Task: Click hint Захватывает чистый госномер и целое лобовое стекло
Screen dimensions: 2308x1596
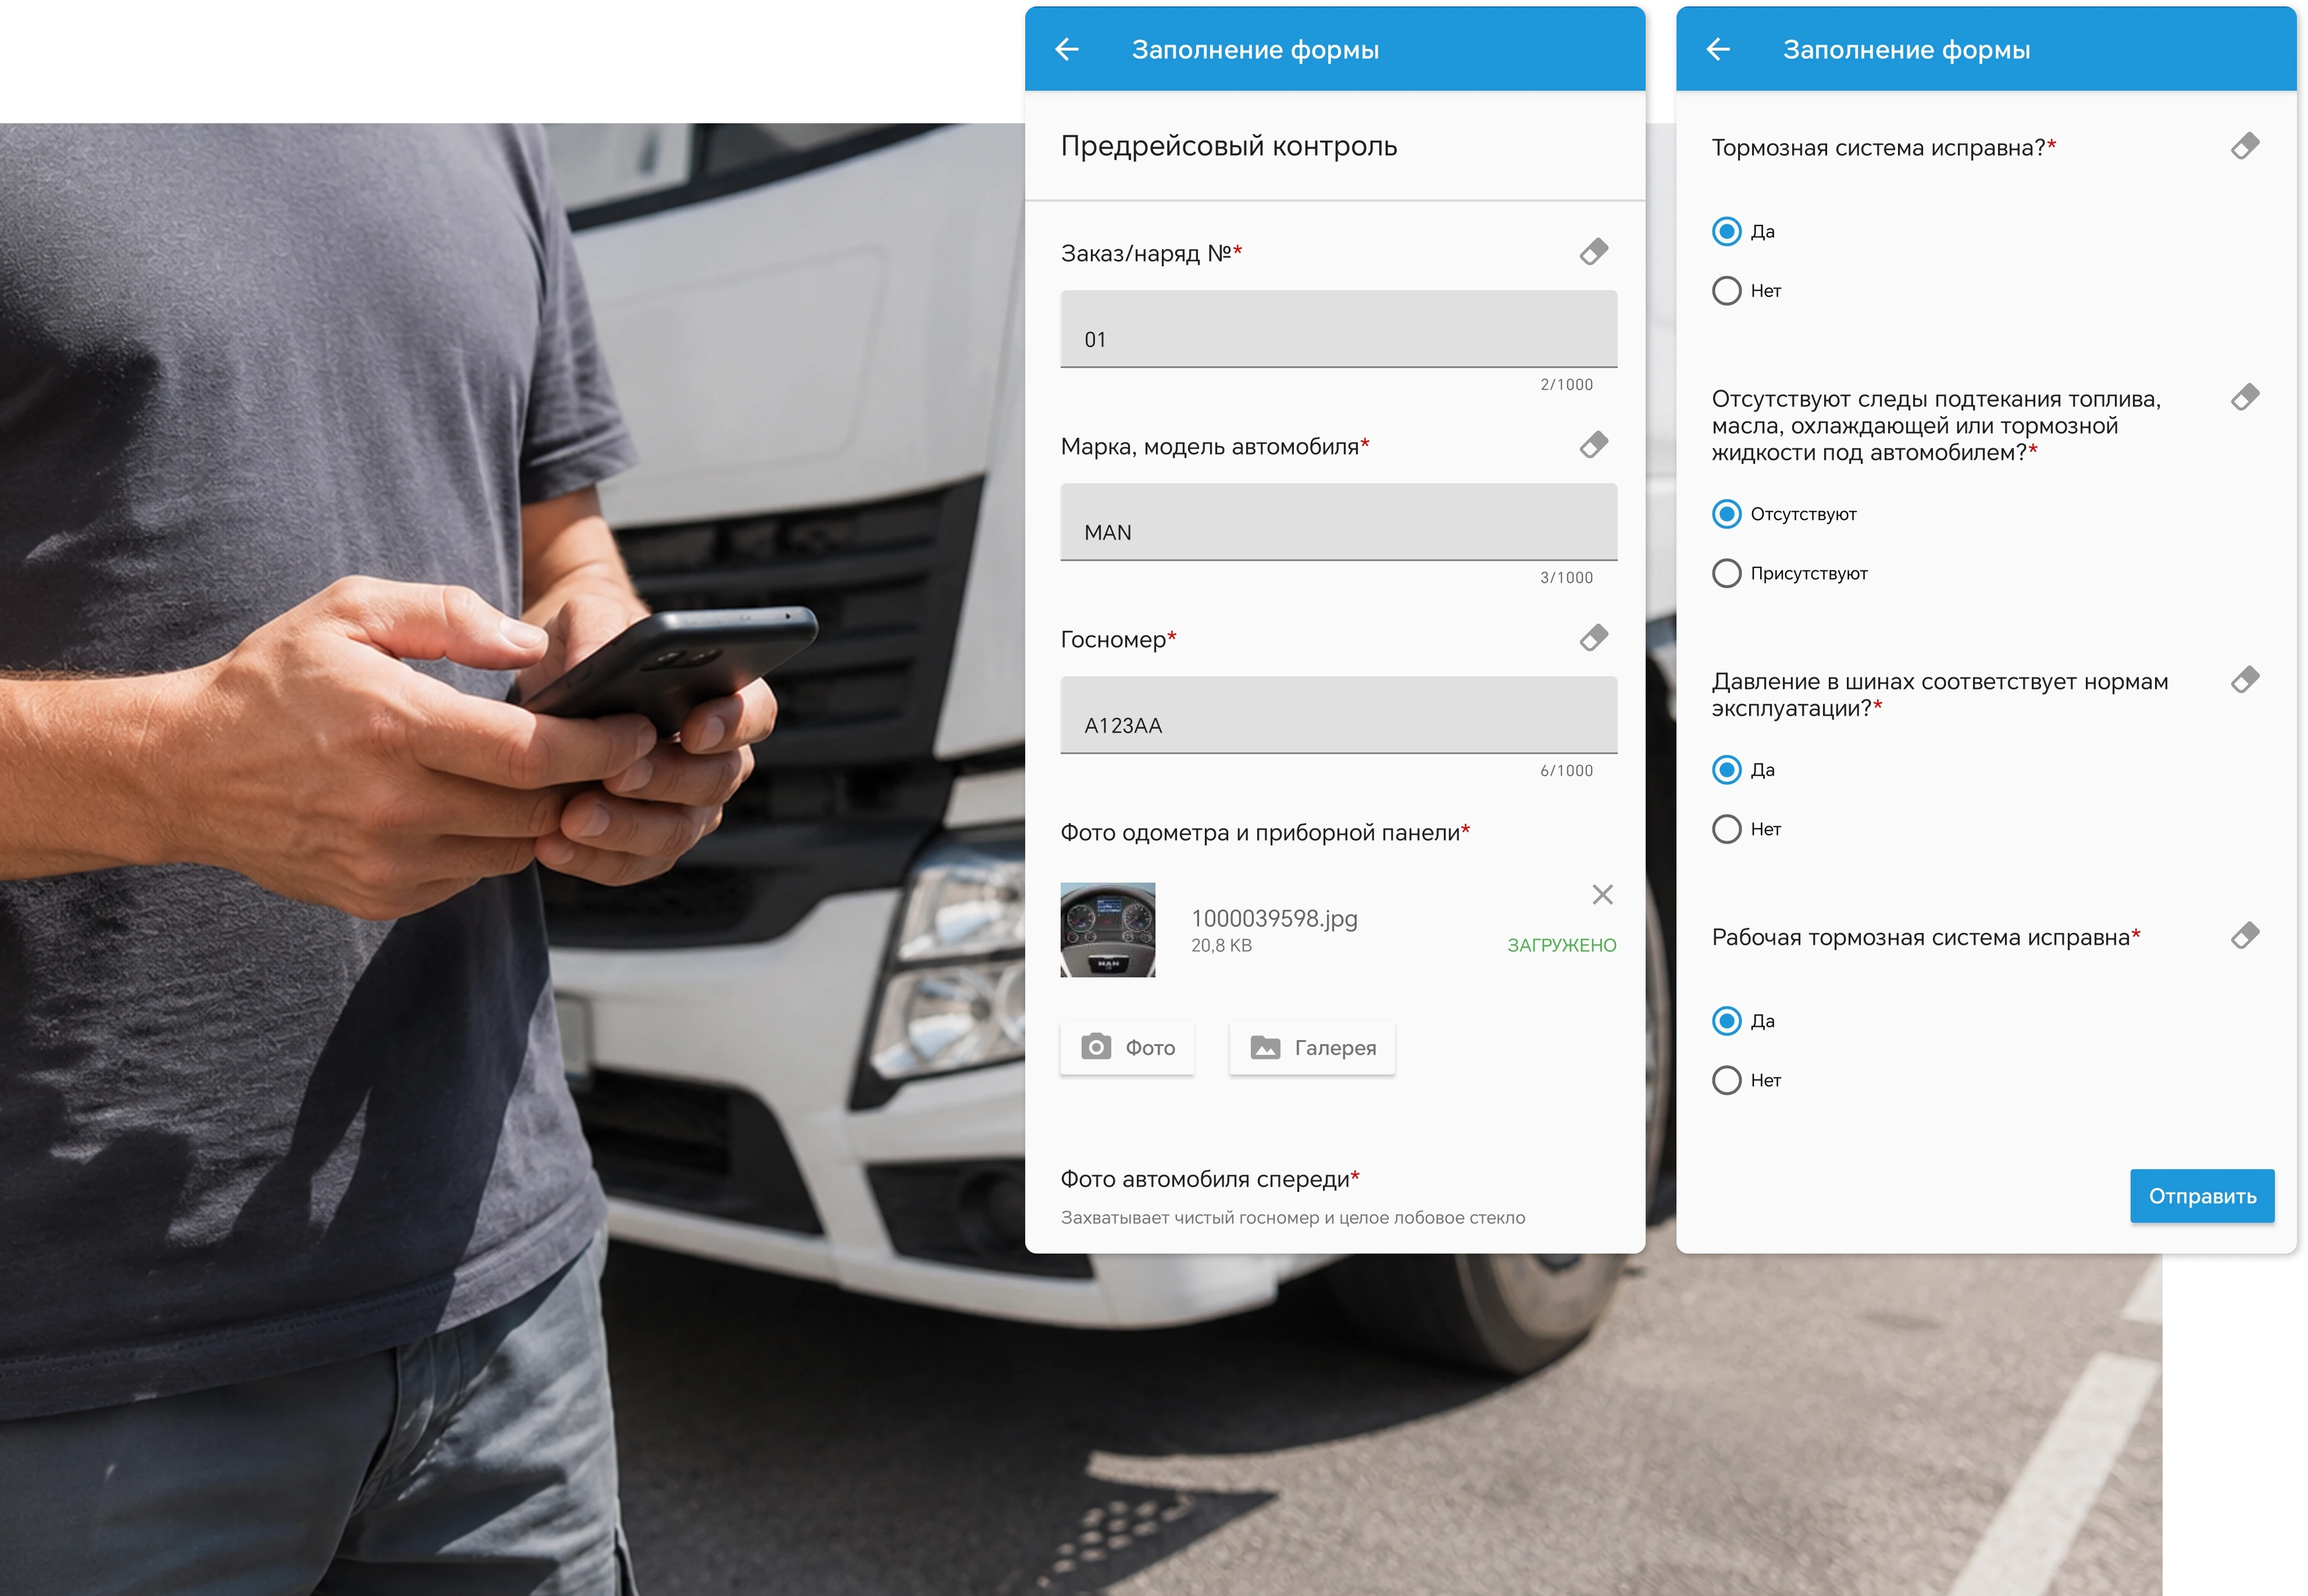Action: tap(1293, 1218)
